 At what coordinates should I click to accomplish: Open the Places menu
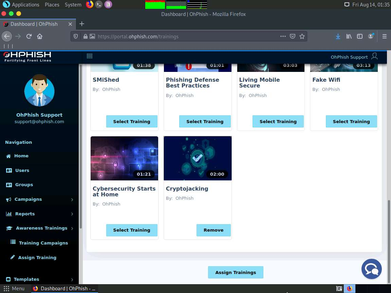52,4
